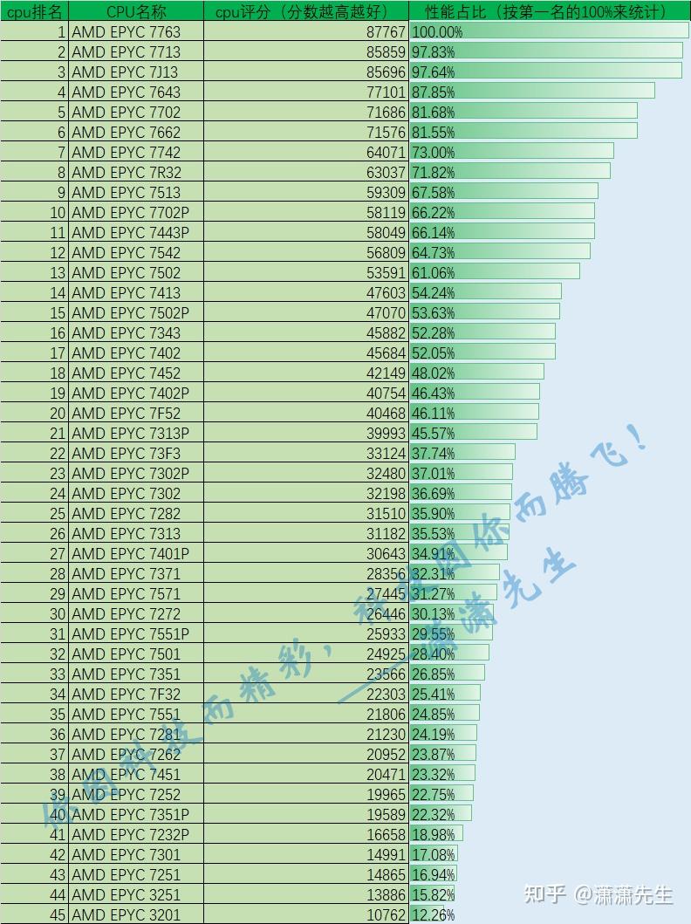The width and height of the screenshot is (691, 924).
Task: Select cell 'AMD EPYC 7713'
Action: pos(136,51)
